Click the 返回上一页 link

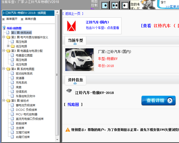pyautogui.click(x=73, y=14)
